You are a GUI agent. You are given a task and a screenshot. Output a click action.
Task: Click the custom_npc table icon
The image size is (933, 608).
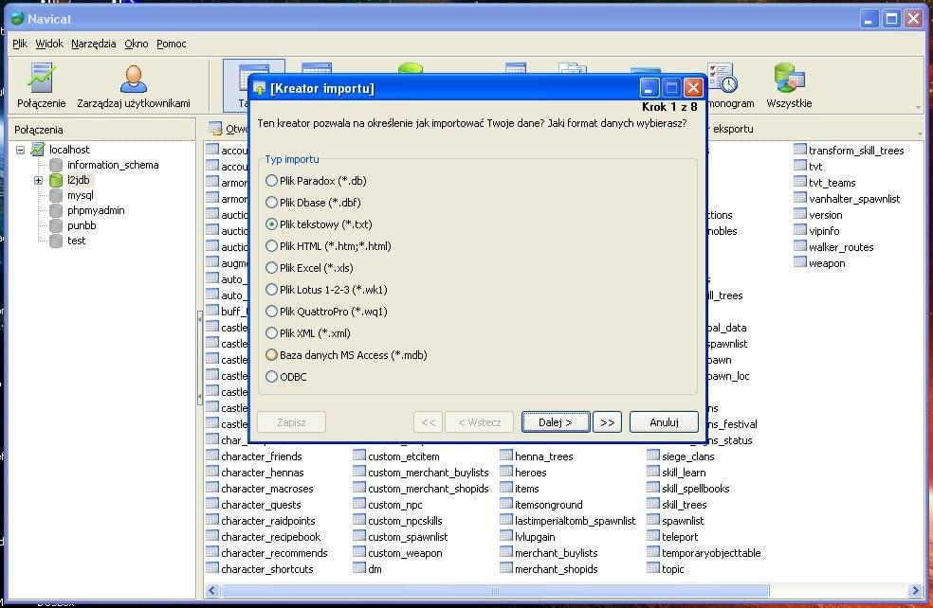358,504
